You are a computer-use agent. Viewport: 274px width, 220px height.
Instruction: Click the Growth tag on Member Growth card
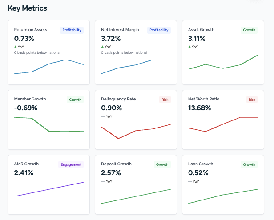point(75,100)
